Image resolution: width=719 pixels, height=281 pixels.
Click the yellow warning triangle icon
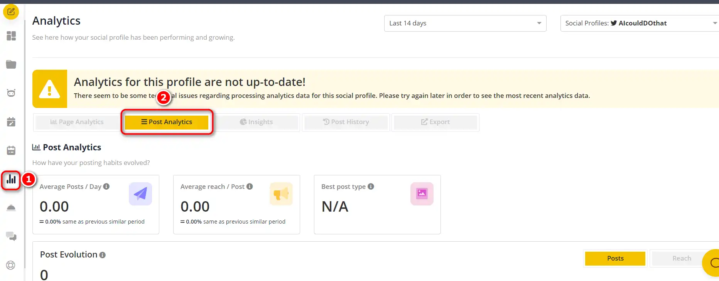tap(50, 89)
